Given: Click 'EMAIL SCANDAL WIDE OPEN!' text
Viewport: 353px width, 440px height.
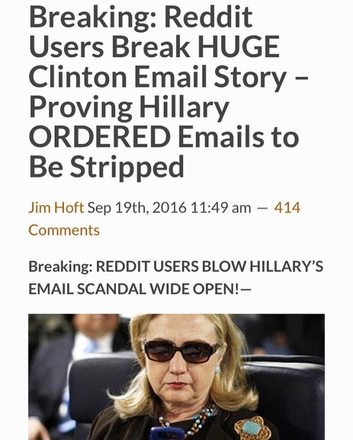Looking at the screenshot, I should [134, 289].
